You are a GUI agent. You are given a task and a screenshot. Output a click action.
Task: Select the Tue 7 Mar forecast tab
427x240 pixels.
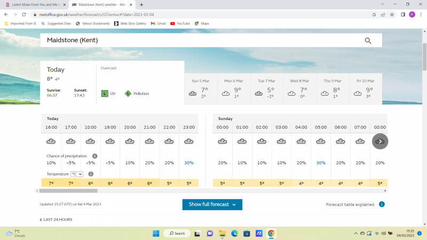click(x=266, y=89)
